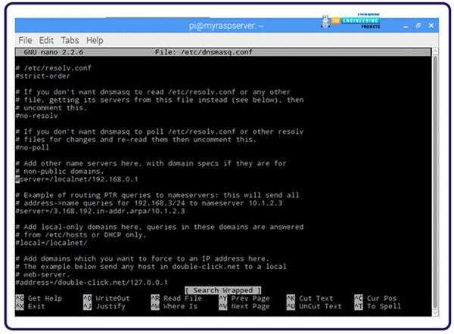Click the 'pi@myraspserver' window title

[x=226, y=26]
